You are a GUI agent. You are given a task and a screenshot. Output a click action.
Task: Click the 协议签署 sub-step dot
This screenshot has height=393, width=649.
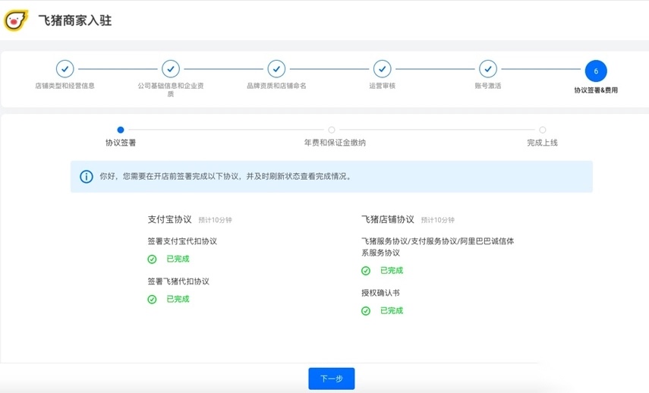[x=121, y=130]
